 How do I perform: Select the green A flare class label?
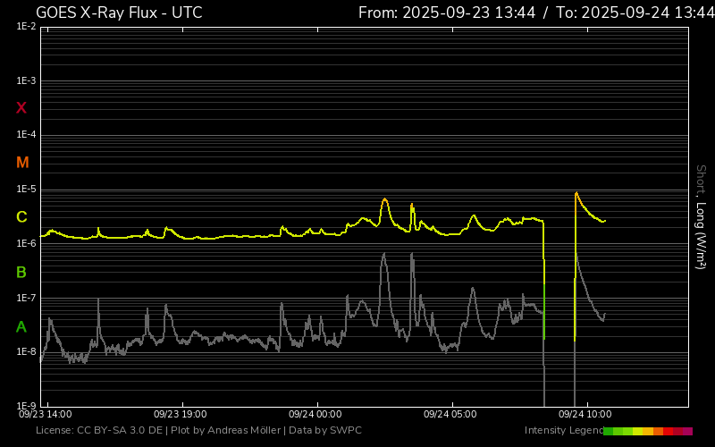[x=21, y=327]
